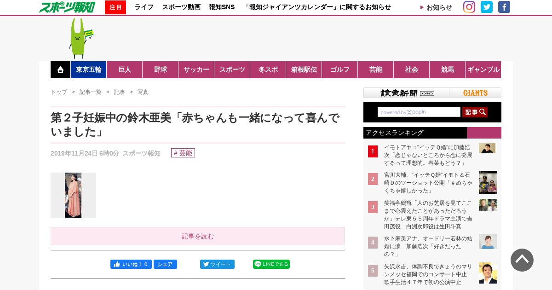Click the 記事 breadcrumb link

click(120, 92)
